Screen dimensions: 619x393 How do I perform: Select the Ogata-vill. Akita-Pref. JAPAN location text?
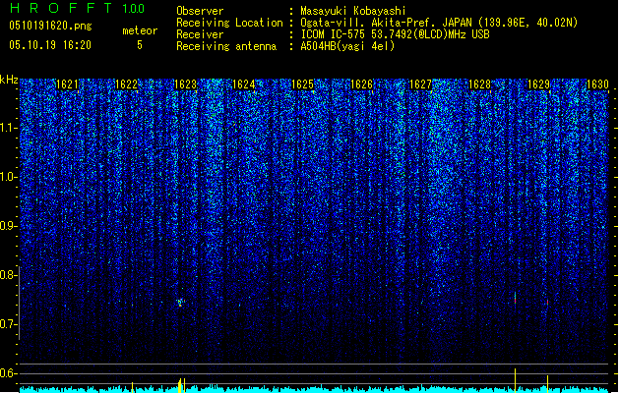click(x=439, y=23)
